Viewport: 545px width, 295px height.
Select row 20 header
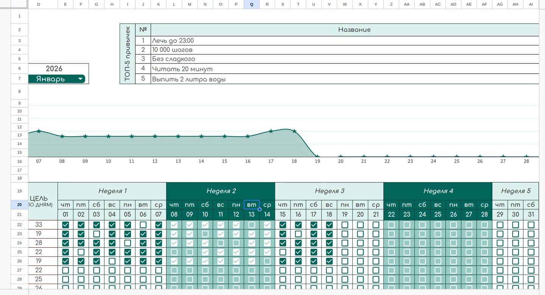point(19,205)
